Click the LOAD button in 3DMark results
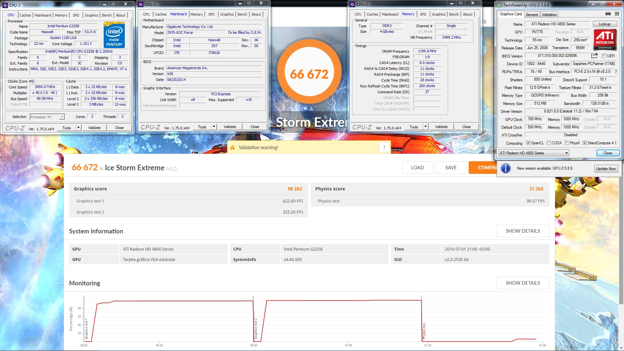Viewport: 624px width, 351px height. tap(417, 168)
